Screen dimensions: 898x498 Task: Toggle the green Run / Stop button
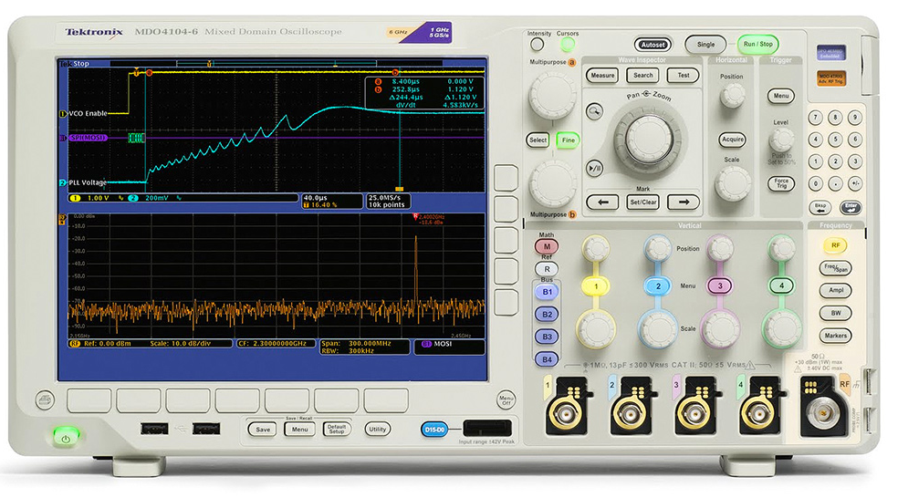coord(757,44)
